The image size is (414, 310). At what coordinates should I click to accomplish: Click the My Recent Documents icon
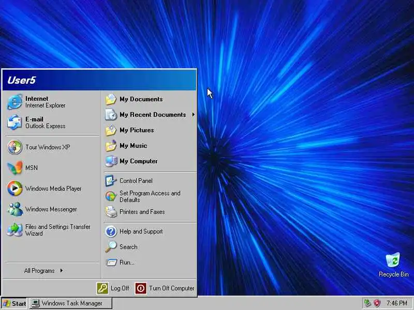pos(111,115)
